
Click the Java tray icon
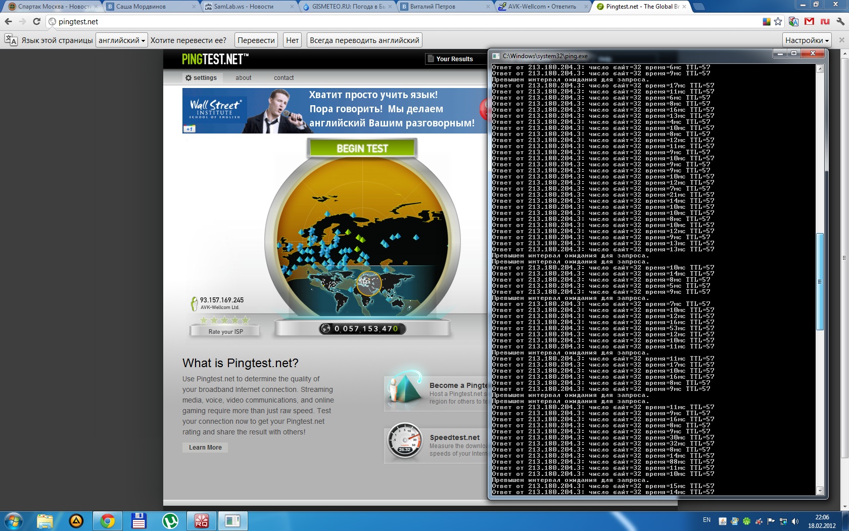point(723,521)
